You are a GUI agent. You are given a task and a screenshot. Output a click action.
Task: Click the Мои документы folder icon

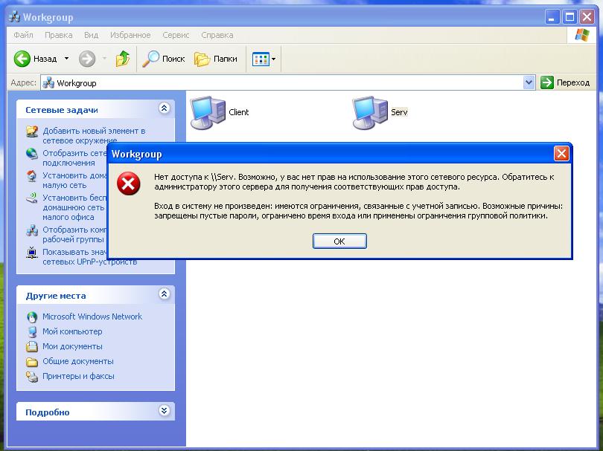click(32, 346)
